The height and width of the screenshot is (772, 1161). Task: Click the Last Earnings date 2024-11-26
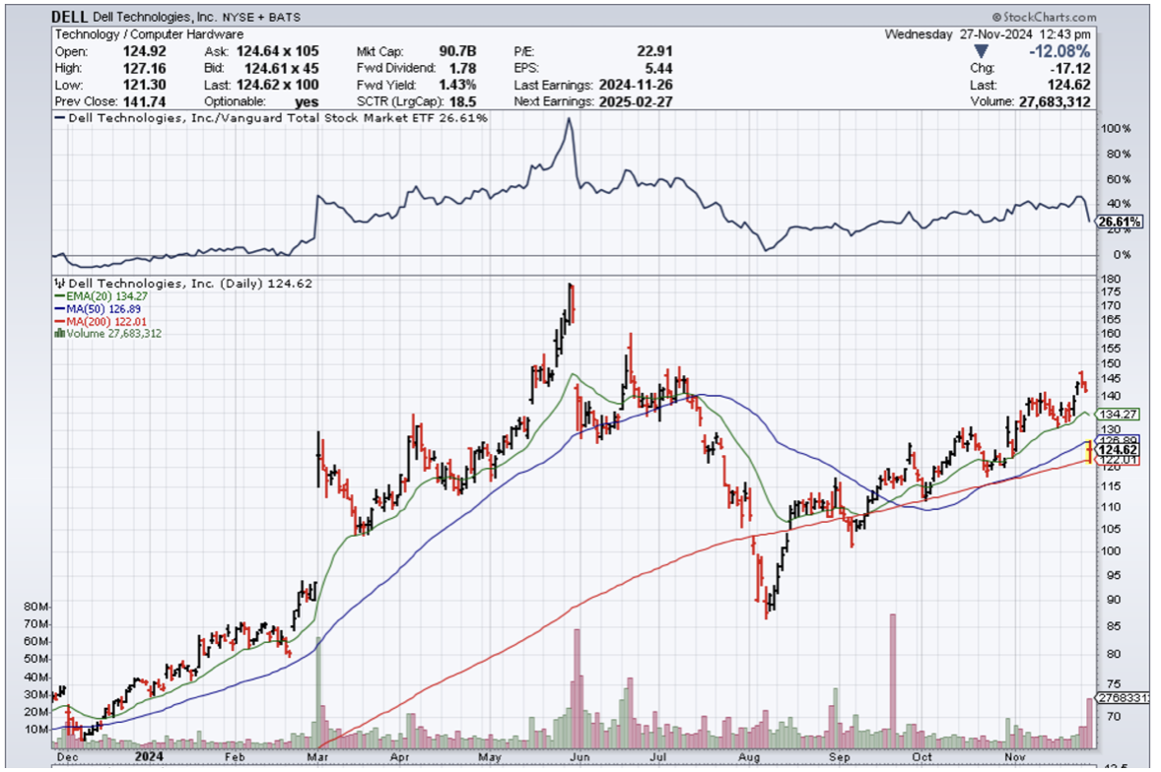coord(636,85)
